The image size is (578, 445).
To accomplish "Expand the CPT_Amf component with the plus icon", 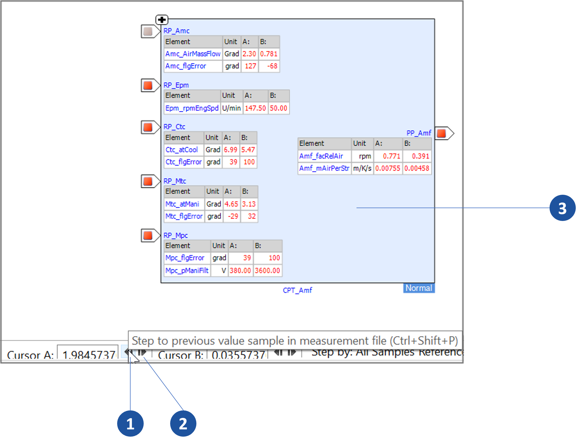I will [x=162, y=20].
